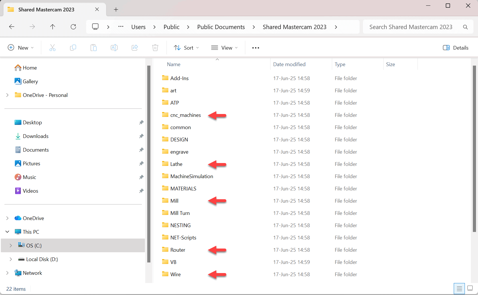Screen dimensions: 478x295
Task: Open the Details pane
Action: click(x=455, y=48)
